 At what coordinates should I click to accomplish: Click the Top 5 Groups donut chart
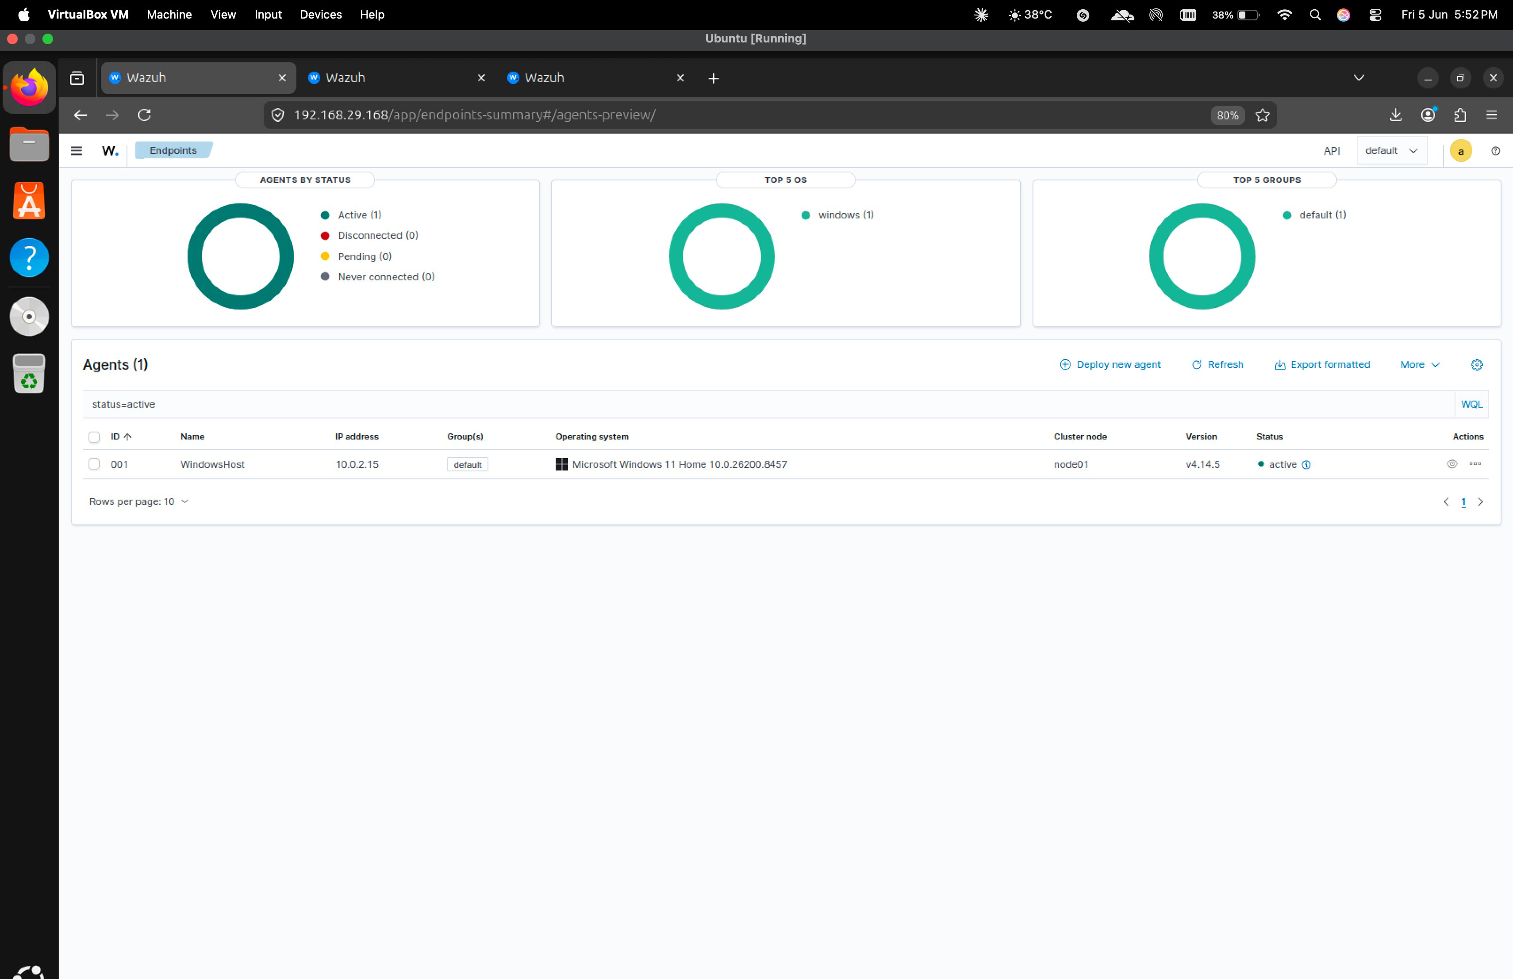pos(1202,256)
